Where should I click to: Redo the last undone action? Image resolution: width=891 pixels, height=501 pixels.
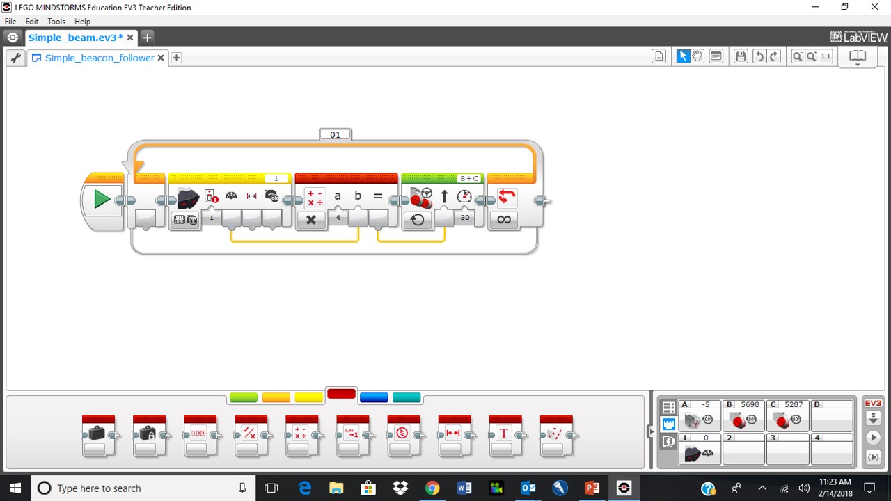[773, 56]
